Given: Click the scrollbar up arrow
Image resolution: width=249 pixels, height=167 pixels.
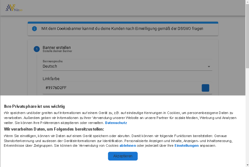Looking at the screenshot, I should 247,2.
